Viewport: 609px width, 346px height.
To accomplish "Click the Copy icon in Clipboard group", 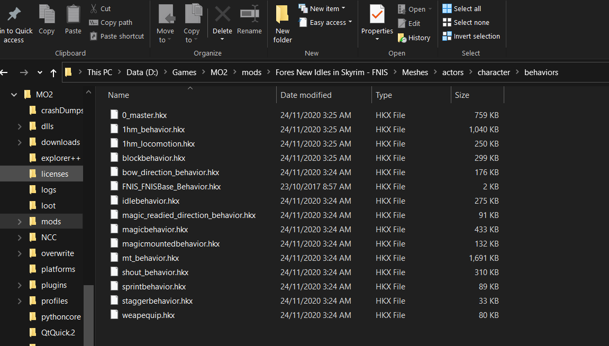I will tap(47, 14).
